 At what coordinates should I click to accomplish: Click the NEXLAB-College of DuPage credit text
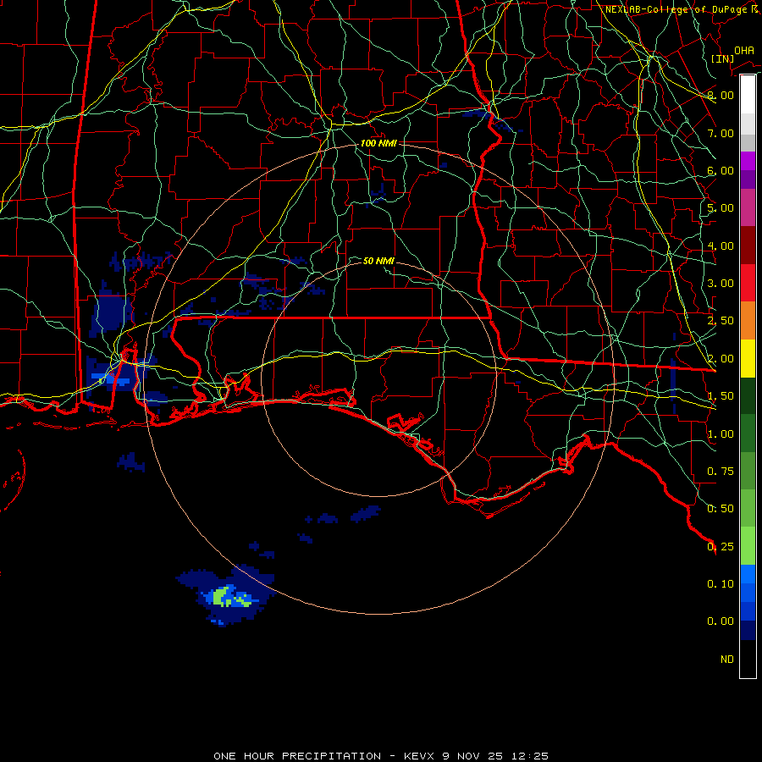pyautogui.click(x=683, y=9)
